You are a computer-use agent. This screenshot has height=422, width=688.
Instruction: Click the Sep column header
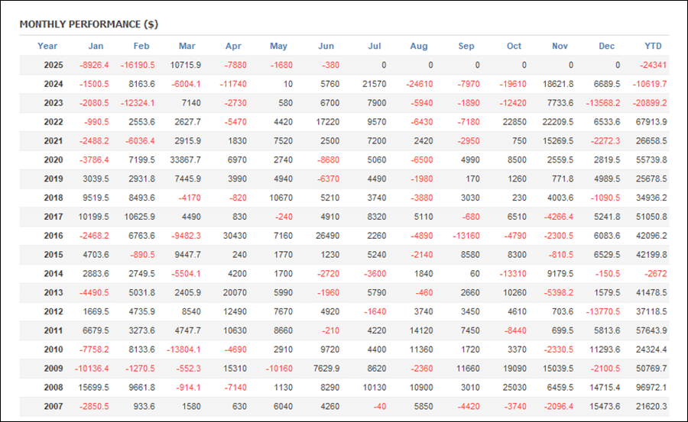[466, 46]
